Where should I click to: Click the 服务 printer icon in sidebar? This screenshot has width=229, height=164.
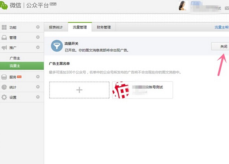pyautogui.click(x=4, y=77)
